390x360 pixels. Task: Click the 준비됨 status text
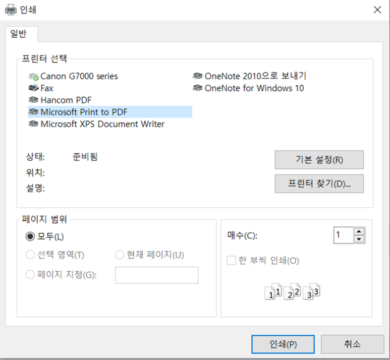(85, 157)
